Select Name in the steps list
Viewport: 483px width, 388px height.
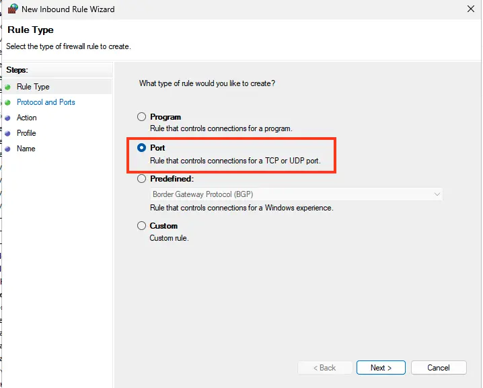pyautogui.click(x=26, y=149)
